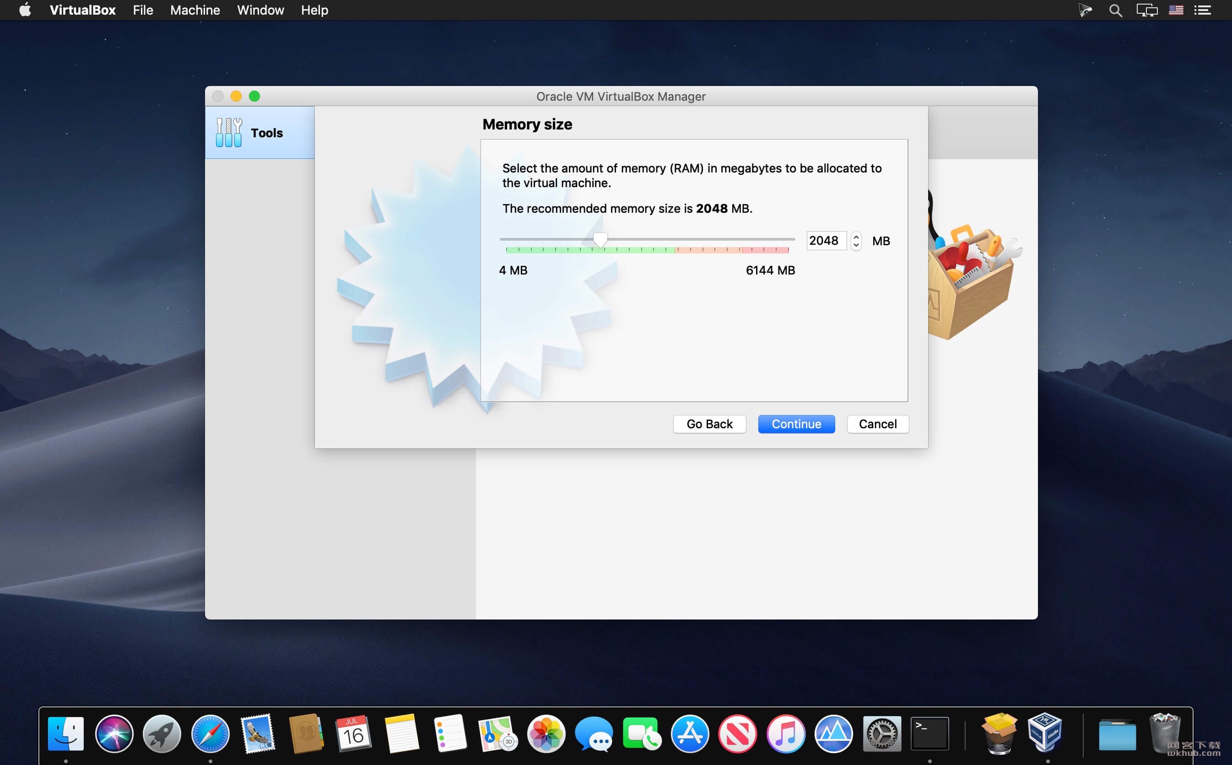Open FaceTime app in Dock
The height and width of the screenshot is (765, 1232).
642,733
